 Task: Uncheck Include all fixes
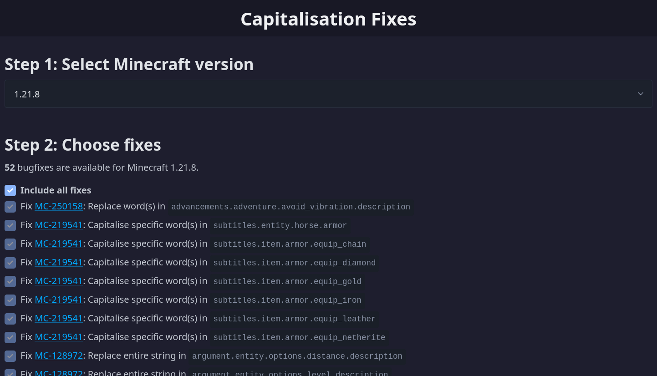pyautogui.click(x=10, y=190)
